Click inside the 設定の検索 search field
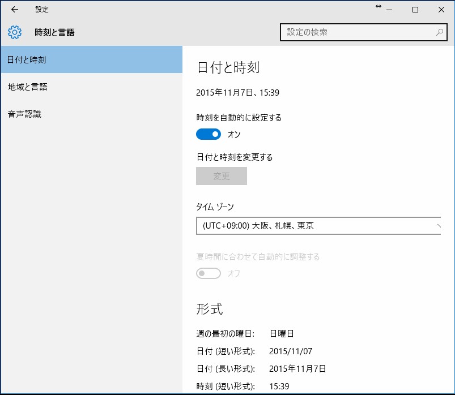 click(x=340, y=32)
